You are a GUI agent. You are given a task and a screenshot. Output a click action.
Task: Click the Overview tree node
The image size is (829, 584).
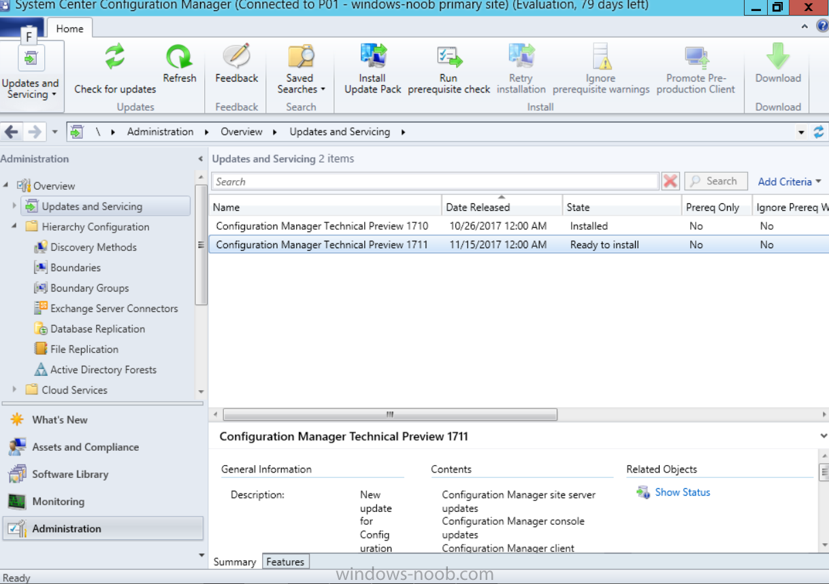click(x=54, y=186)
